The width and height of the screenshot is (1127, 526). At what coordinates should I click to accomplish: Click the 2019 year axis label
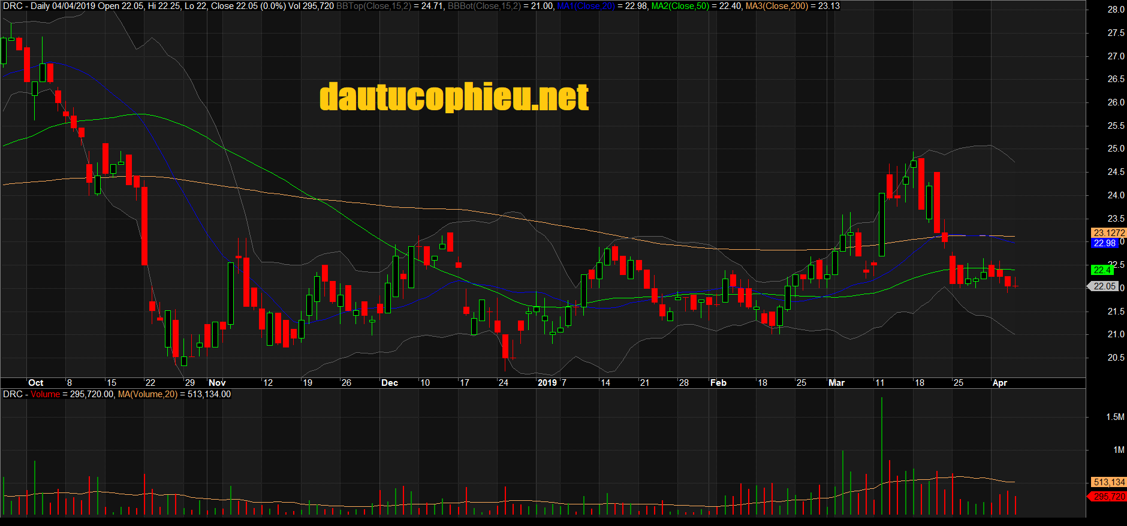pyautogui.click(x=547, y=383)
